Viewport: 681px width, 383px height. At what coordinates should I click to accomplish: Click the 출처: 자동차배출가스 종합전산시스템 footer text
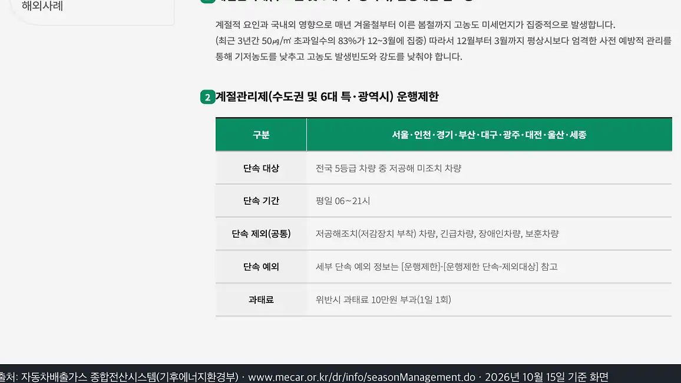(119, 377)
